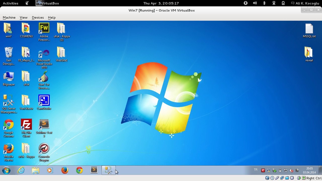This screenshot has height=181, width=322.
Task: Launch the Adobe Fireworks shortcut
Action: click(44, 32)
